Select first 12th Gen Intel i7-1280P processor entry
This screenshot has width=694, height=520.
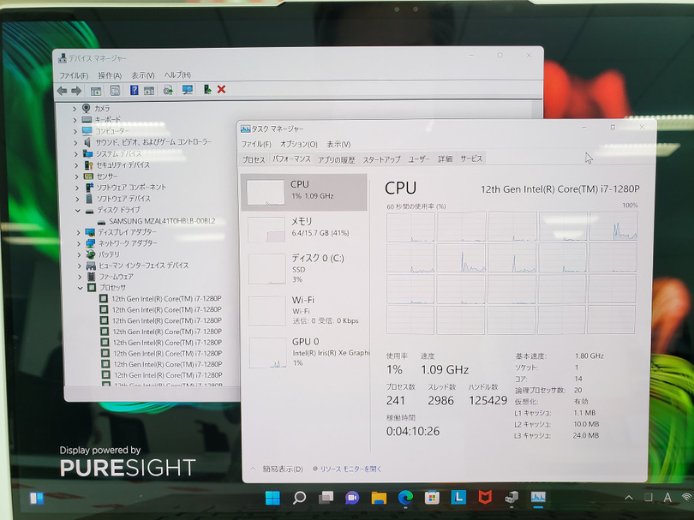166,299
